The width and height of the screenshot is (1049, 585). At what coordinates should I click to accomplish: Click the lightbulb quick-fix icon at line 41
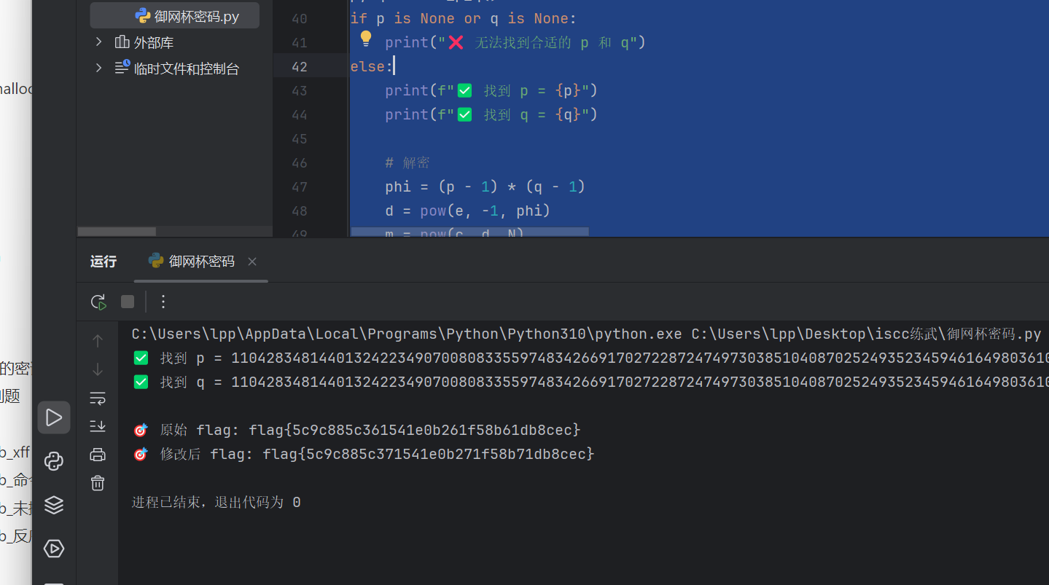[366, 39]
